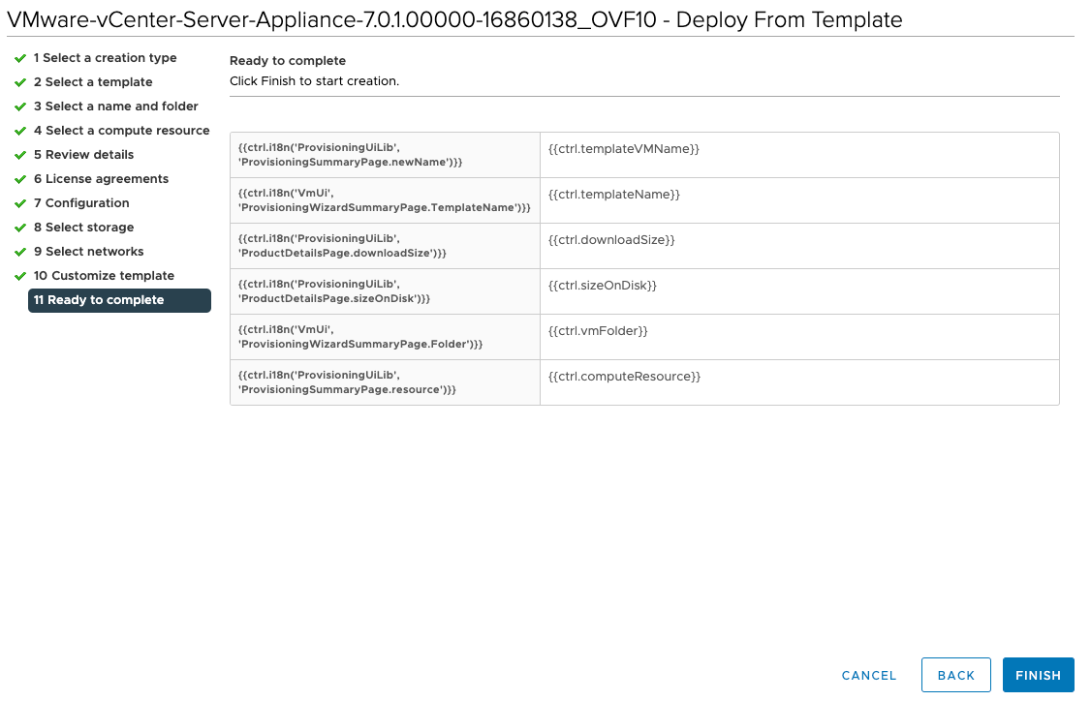
Task: Click green checkmark beside Select a creation type
Action: tap(20, 58)
